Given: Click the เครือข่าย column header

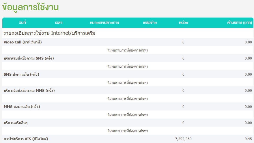Looking at the screenshot, I should point(150,22).
